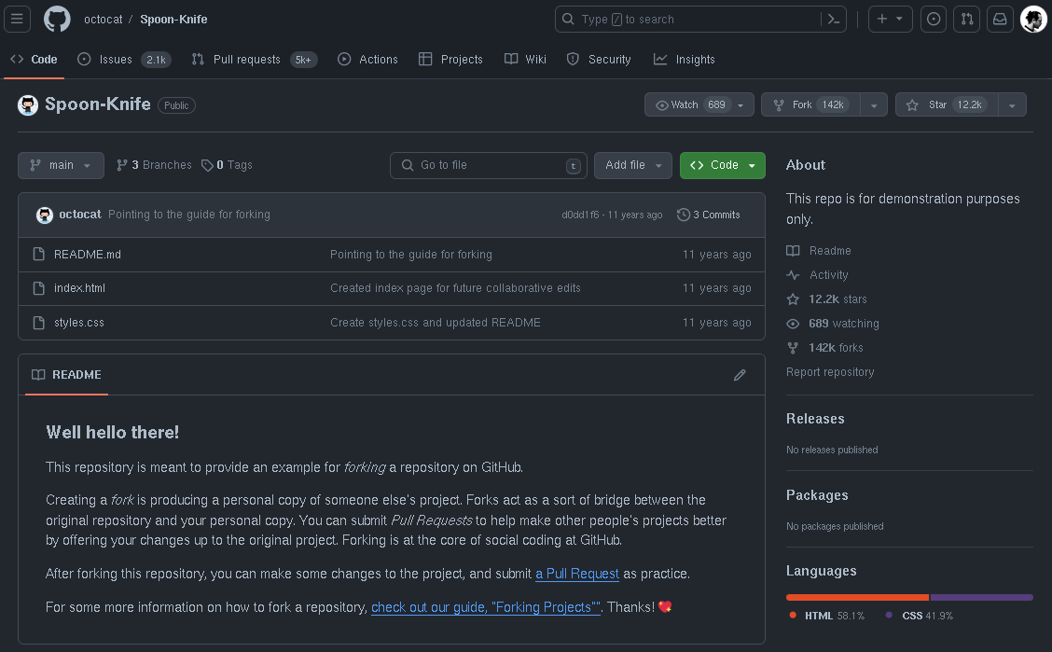1052x652 pixels.
Task: Switch to the Actions tab
Action: [367, 60]
